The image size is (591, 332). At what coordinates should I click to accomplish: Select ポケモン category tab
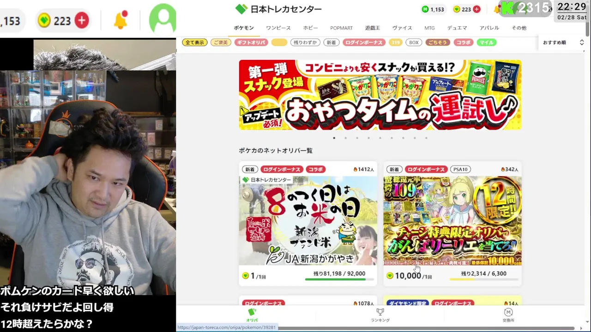(x=244, y=28)
